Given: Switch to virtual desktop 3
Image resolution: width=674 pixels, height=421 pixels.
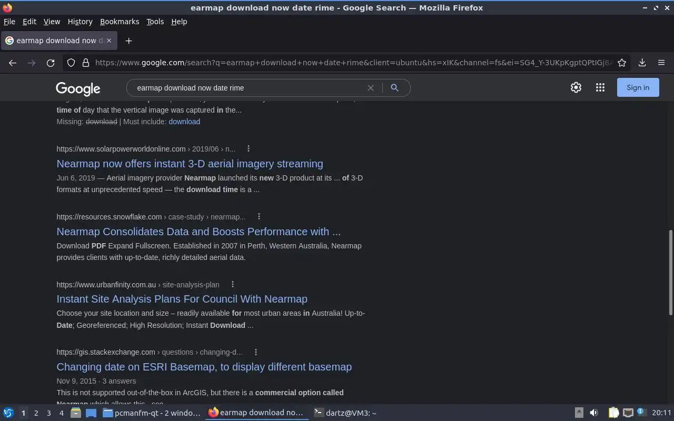Looking at the screenshot, I should pos(49,413).
